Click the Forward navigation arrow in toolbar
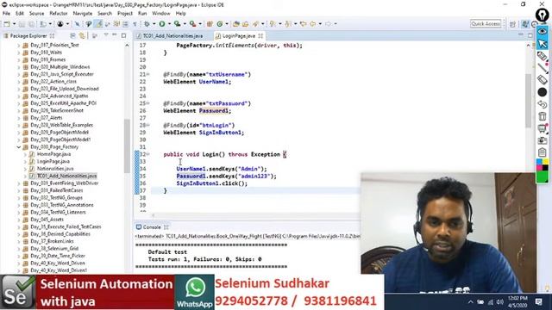This screenshot has width=552, height=310. [x=328, y=24]
